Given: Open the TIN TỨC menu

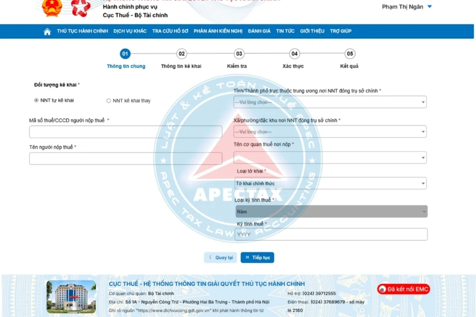Looking at the screenshot, I should click(285, 31).
